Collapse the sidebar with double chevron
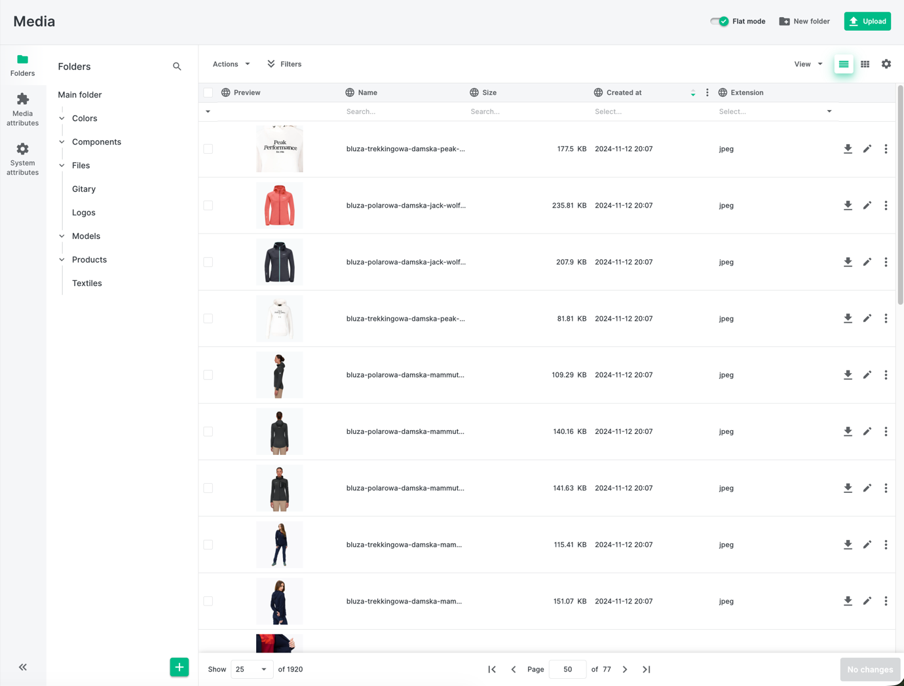This screenshot has height=686, width=904. coord(23,667)
